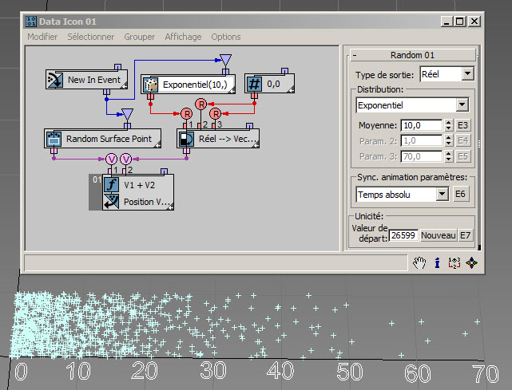Select the V1 + V2 function label
The width and height of the screenshot is (512, 390).
click(139, 185)
